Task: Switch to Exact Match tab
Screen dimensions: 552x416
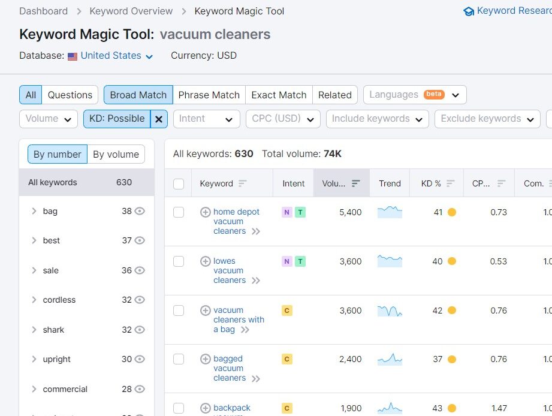Action: point(279,95)
